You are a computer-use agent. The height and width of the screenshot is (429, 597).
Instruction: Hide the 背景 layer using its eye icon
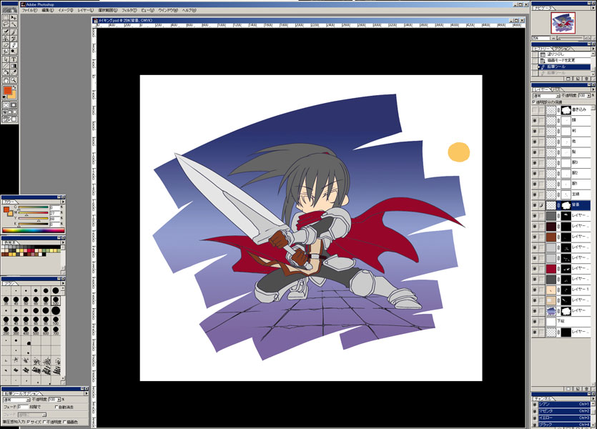[535, 204]
